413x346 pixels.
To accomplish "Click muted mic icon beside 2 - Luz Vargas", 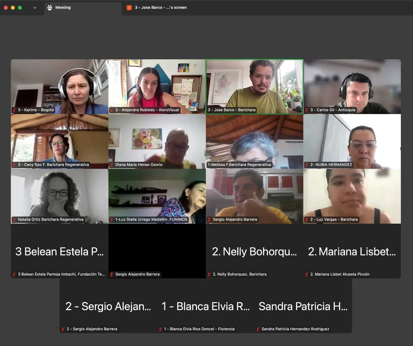I will pos(307,220).
